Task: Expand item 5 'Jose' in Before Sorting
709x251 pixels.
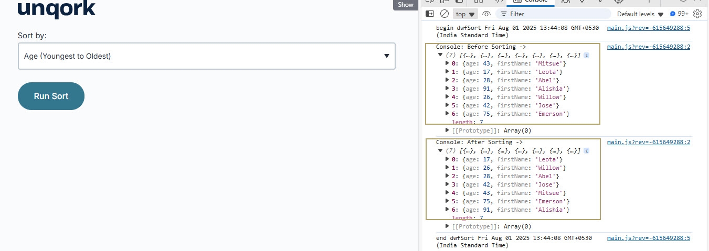Action: 447,105
